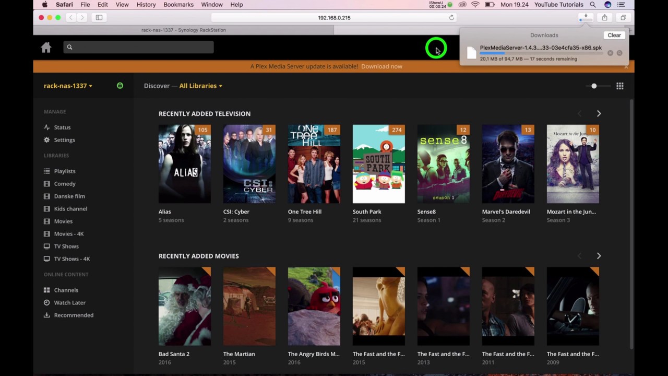Show previous Recently Added Television items
This screenshot has width=668, height=376.
click(x=579, y=114)
